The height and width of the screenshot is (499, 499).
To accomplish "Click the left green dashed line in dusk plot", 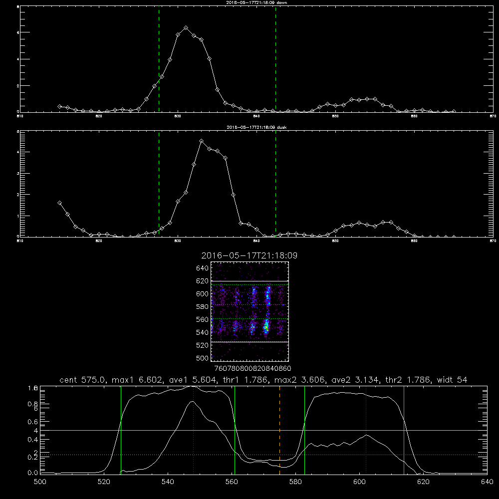I will [x=159, y=184].
